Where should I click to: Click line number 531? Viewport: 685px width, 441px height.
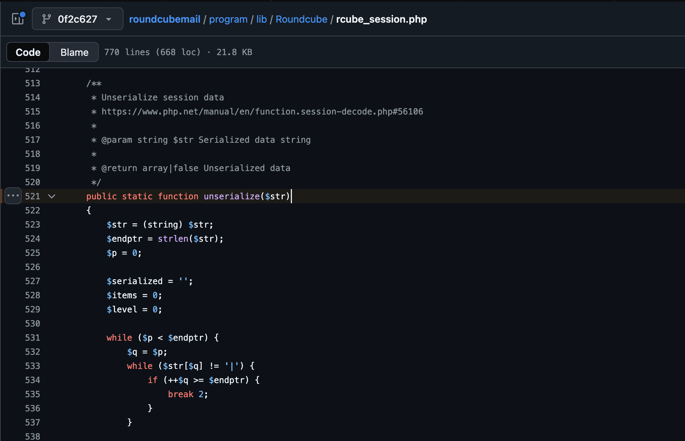33,337
